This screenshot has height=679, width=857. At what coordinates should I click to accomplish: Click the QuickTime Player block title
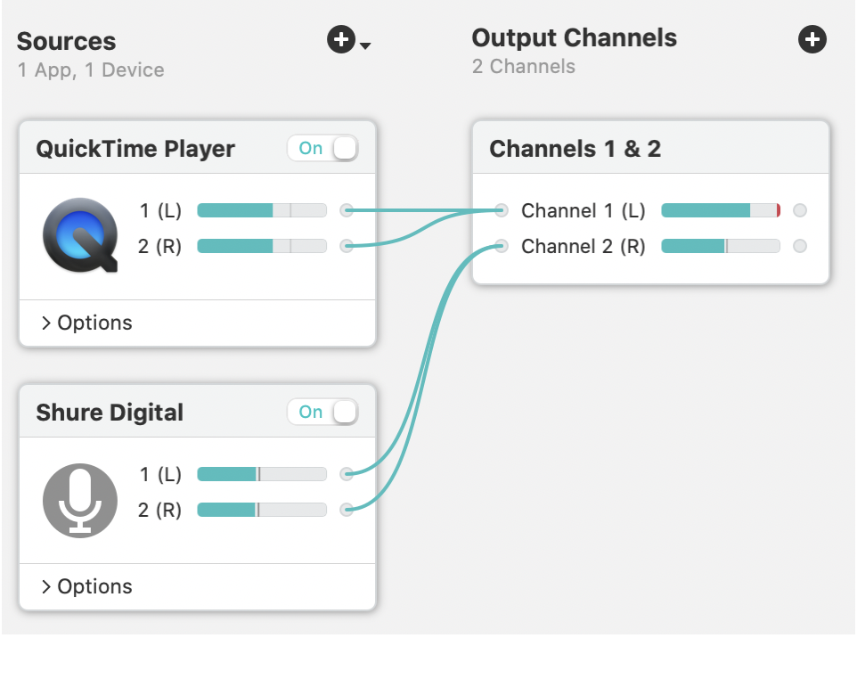tap(135, 149)
